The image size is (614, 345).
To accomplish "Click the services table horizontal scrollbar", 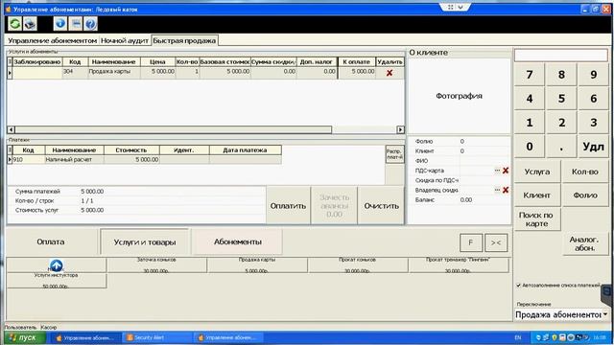I will (x=205, y=129).
